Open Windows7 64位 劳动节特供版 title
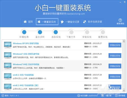This screenshot has height=98, width=127. pyautogui.click(x=26, y=64)
